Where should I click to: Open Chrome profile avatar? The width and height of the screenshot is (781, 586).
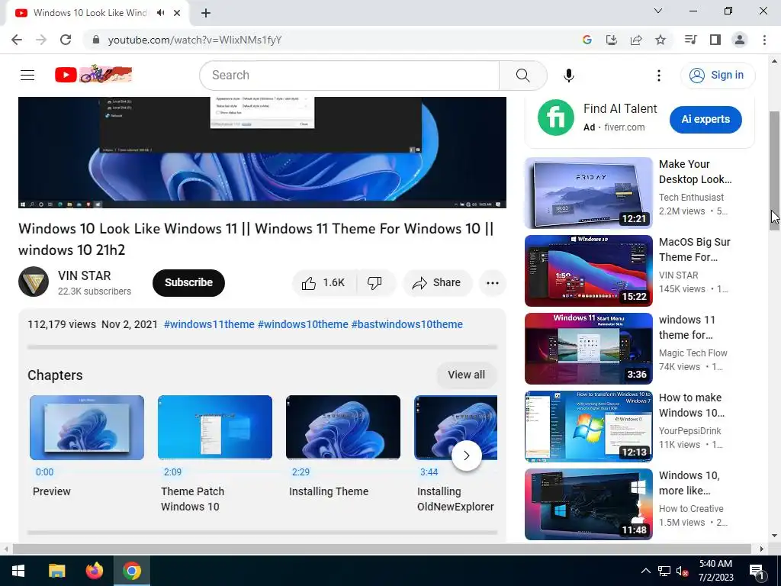coord(740,40)
